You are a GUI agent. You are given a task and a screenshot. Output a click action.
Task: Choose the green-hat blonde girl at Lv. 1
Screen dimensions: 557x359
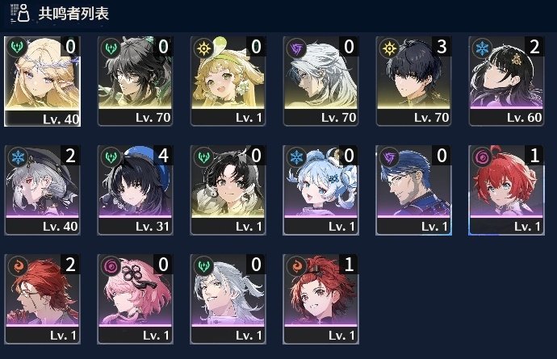(x=228, y=81)
